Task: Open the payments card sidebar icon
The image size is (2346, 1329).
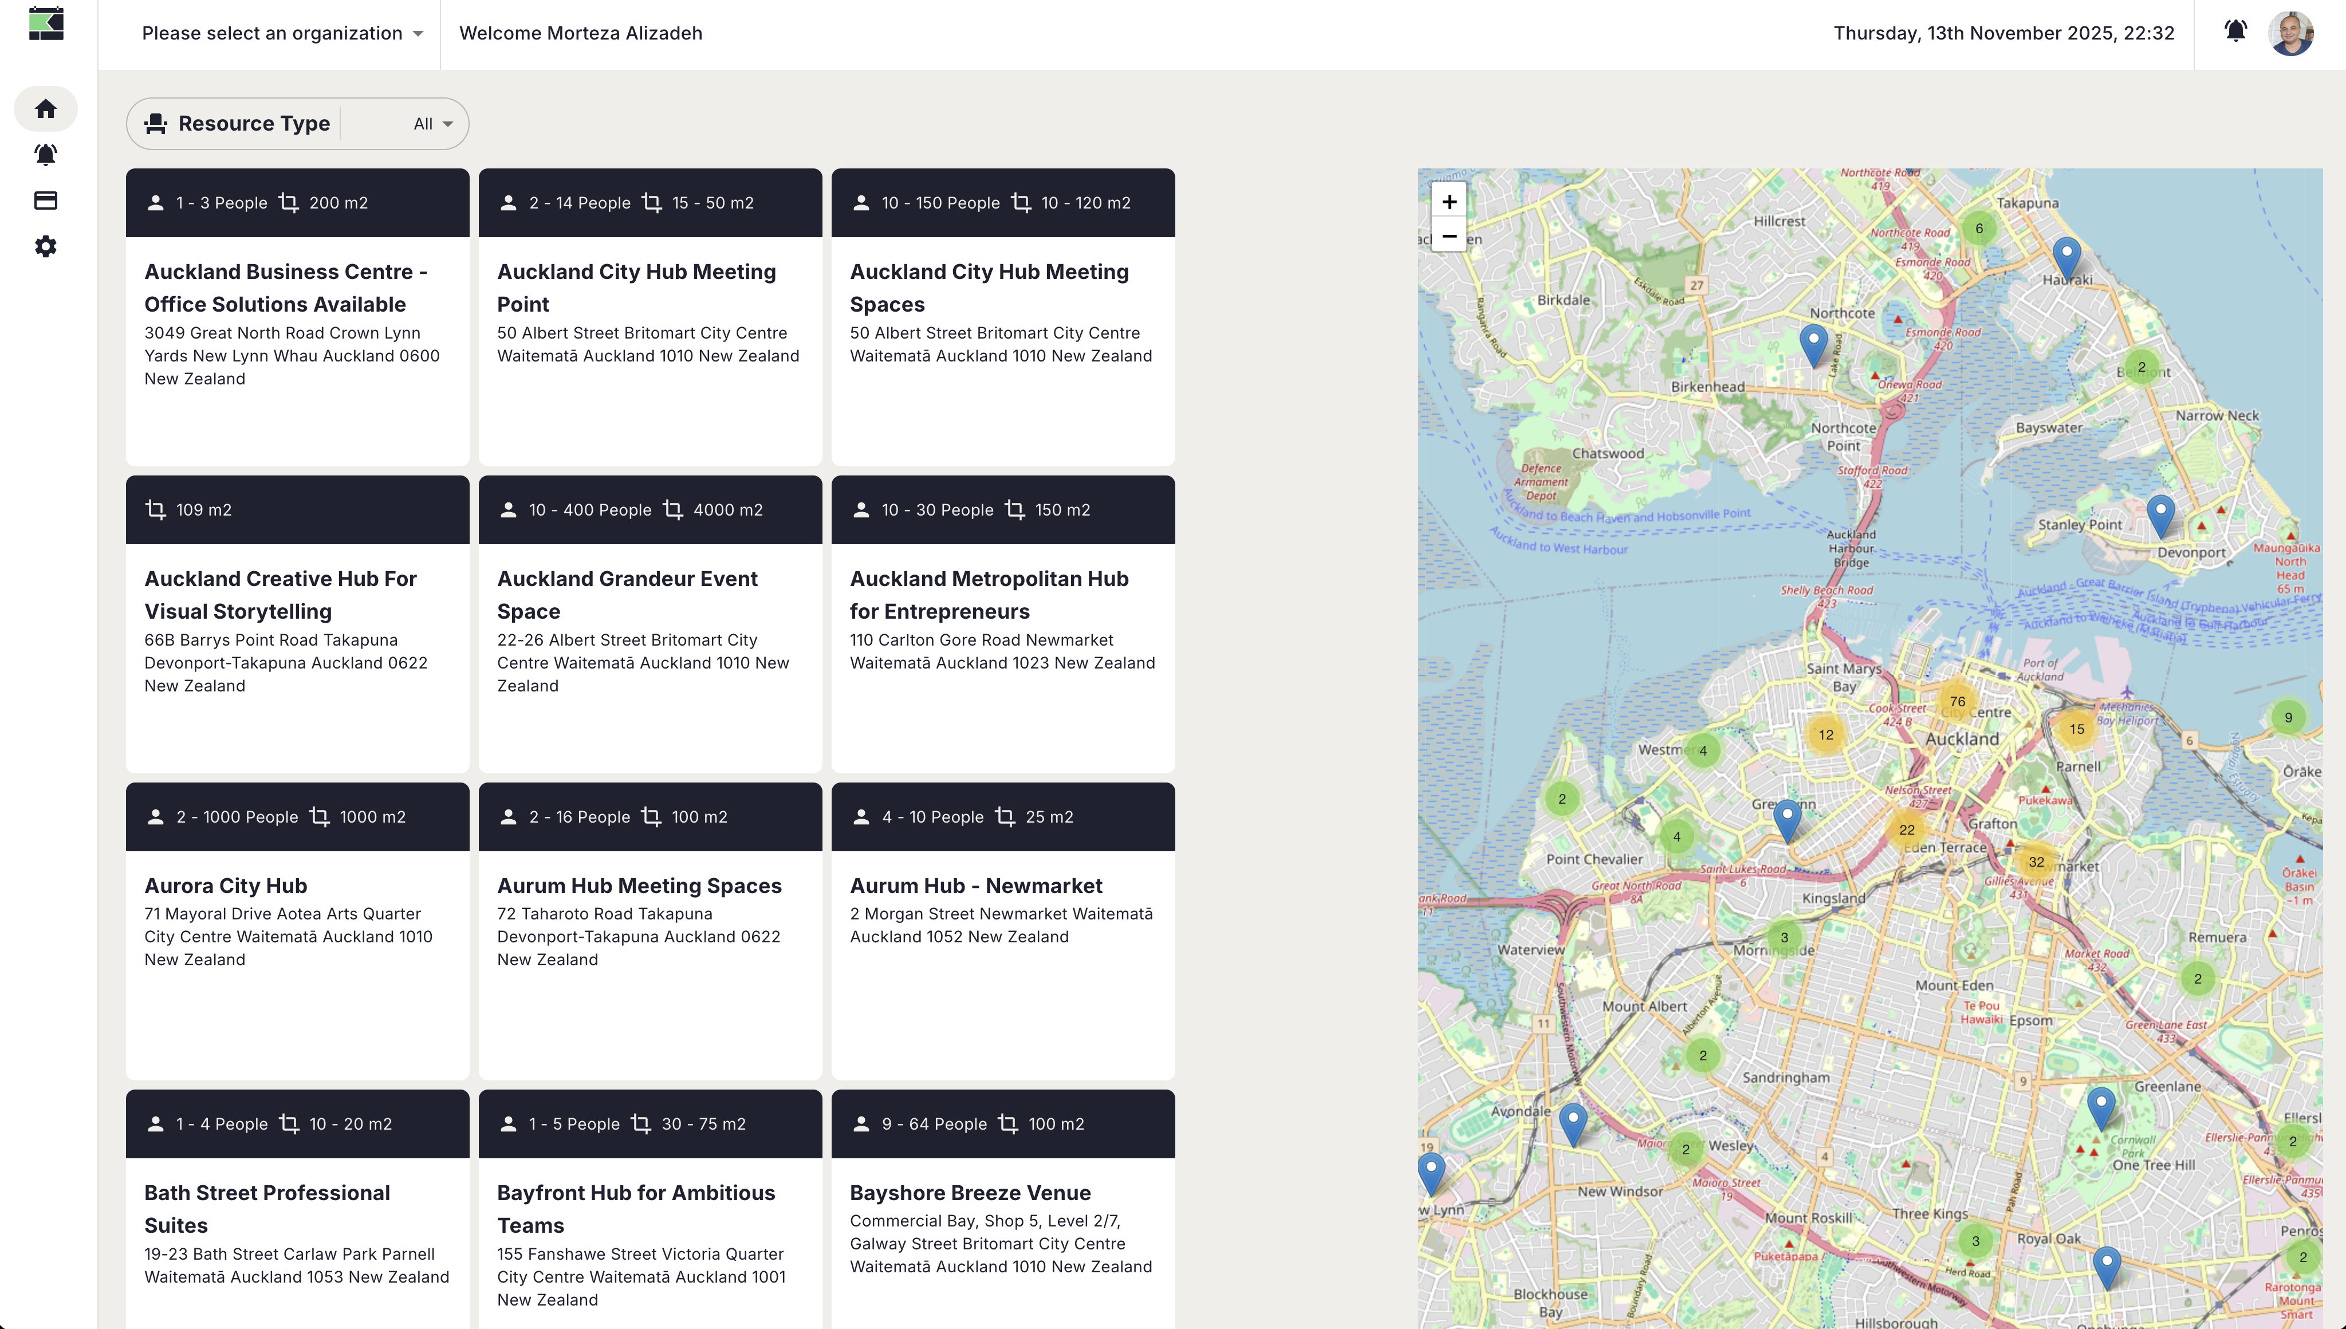Action: coord(46,200)
